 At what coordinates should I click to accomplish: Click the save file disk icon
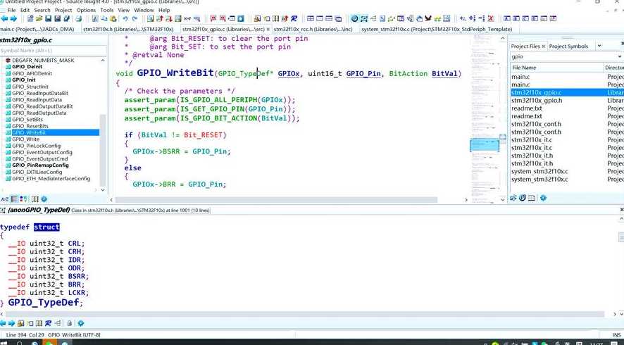(x=48, y=19)
